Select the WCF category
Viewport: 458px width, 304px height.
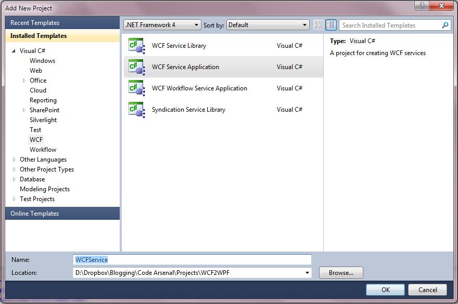coord(36,140)
